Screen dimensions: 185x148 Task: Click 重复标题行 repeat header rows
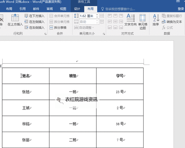tap(172, 16)
